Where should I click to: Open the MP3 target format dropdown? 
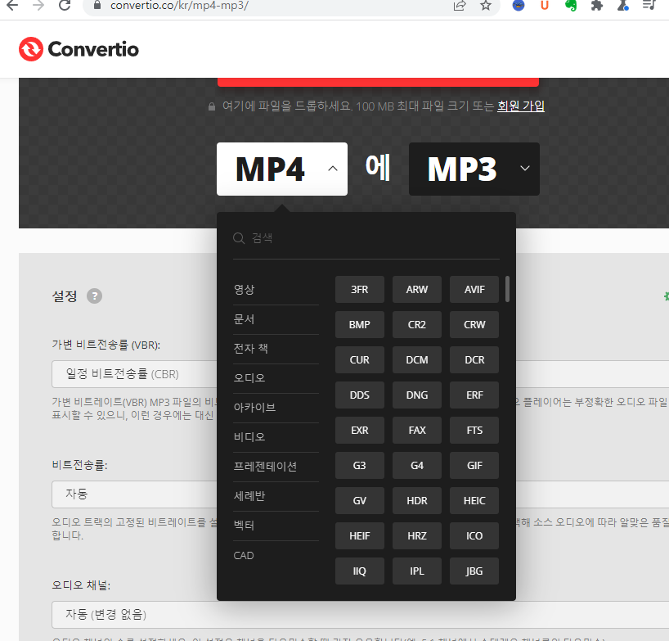(x=474, y=169)
